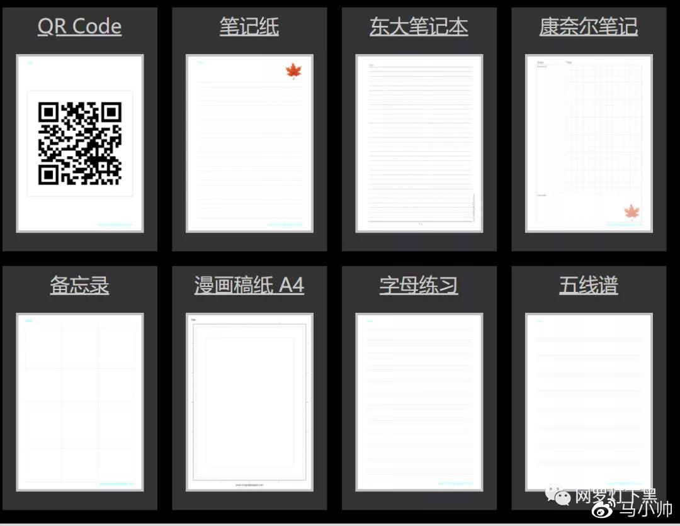Select the QR Code paper thumbnail
Screen dimensions: 680x526
click(80, 143)
